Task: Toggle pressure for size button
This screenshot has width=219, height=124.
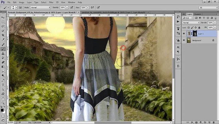Action: click(x=98, y=8)
